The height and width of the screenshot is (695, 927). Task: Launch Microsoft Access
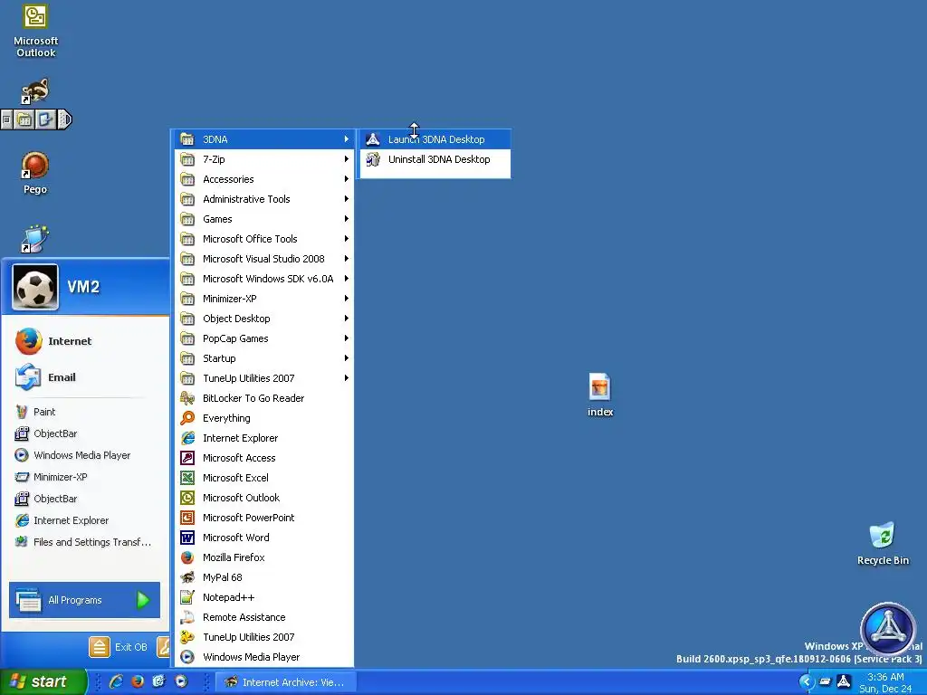pos(264,458)
